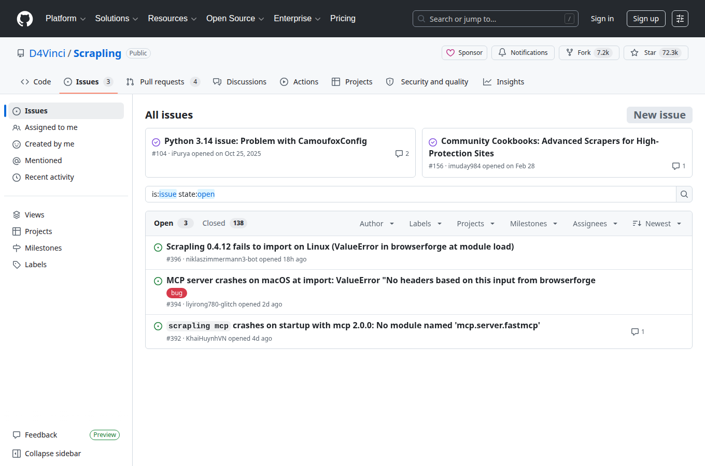
Task: Click the Created by me smiley icon
Action: coord(17,144)
